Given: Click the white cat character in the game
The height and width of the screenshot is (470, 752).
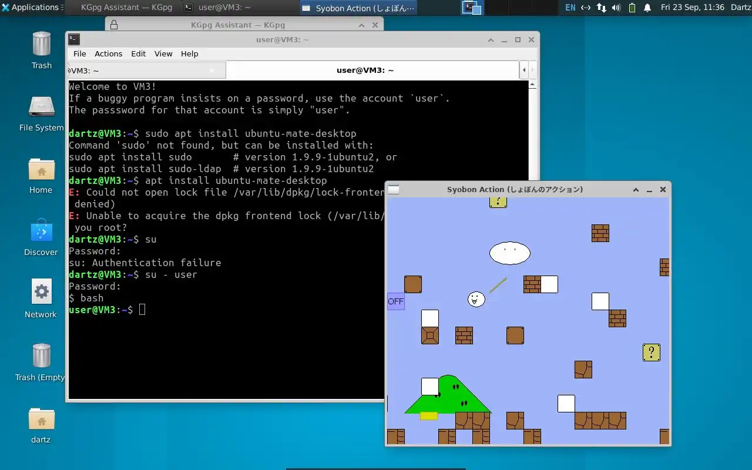Looking at the screenshot, I should coord(476,299).
